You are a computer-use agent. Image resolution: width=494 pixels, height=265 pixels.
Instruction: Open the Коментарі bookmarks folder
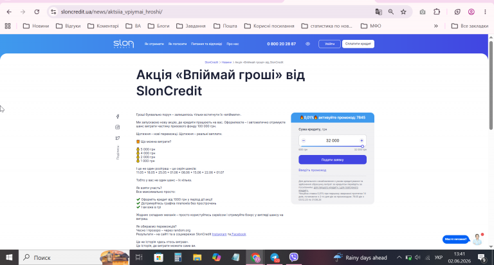tap(103, 26)
